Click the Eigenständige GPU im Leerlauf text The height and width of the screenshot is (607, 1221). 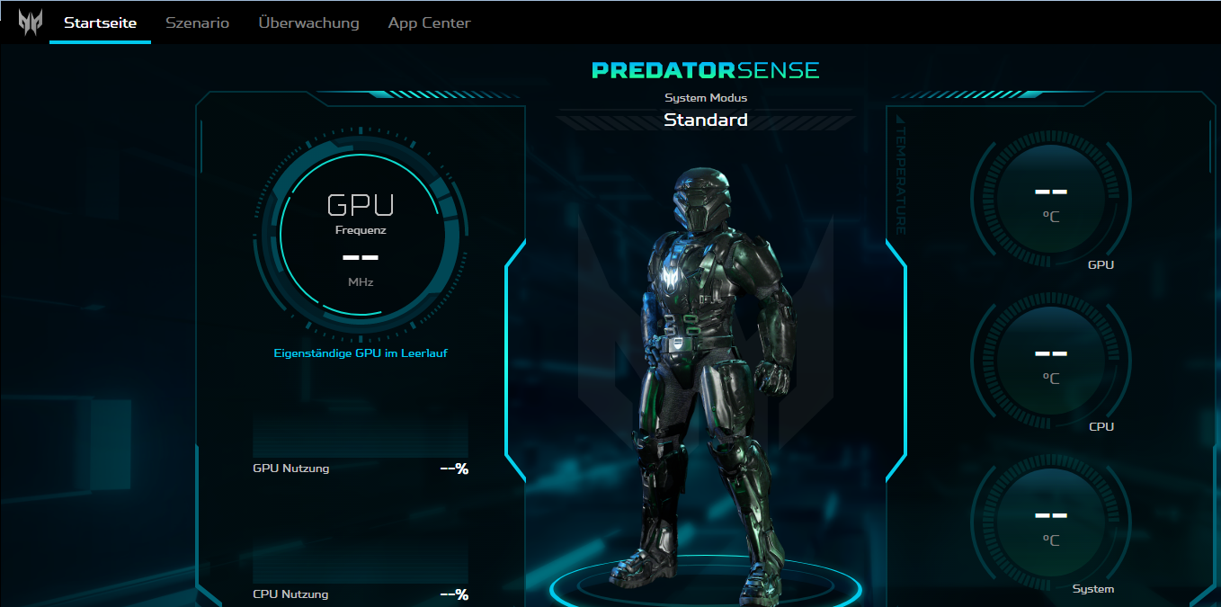(361, 353)
